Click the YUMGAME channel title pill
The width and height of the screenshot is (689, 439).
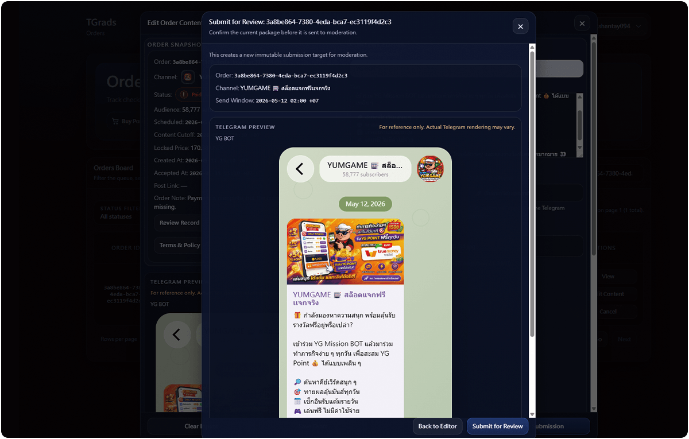[365, 169]
